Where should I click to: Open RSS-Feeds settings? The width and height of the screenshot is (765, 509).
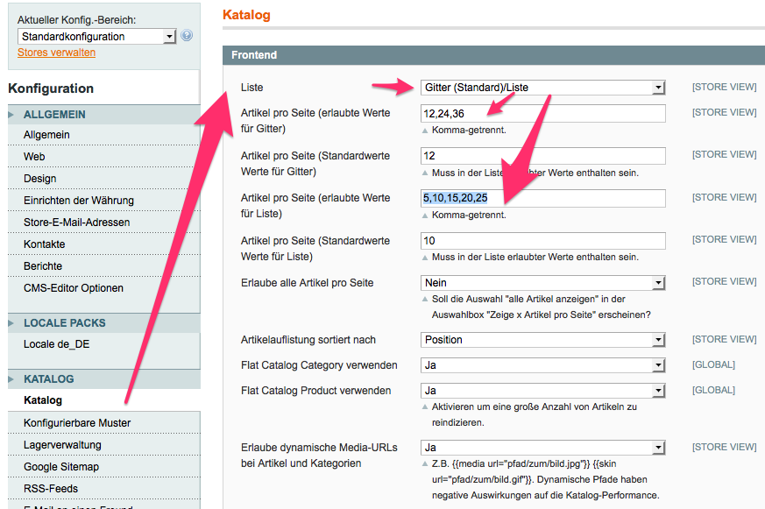point(51,489)
